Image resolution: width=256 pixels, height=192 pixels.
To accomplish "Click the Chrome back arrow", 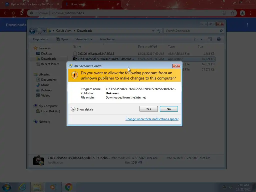I will [x=5, y=13].
